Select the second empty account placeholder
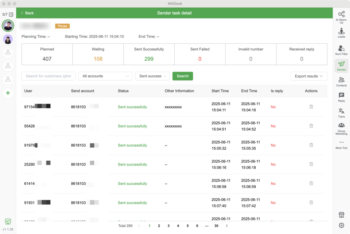The image size is (350, 234). pos(8,66)
